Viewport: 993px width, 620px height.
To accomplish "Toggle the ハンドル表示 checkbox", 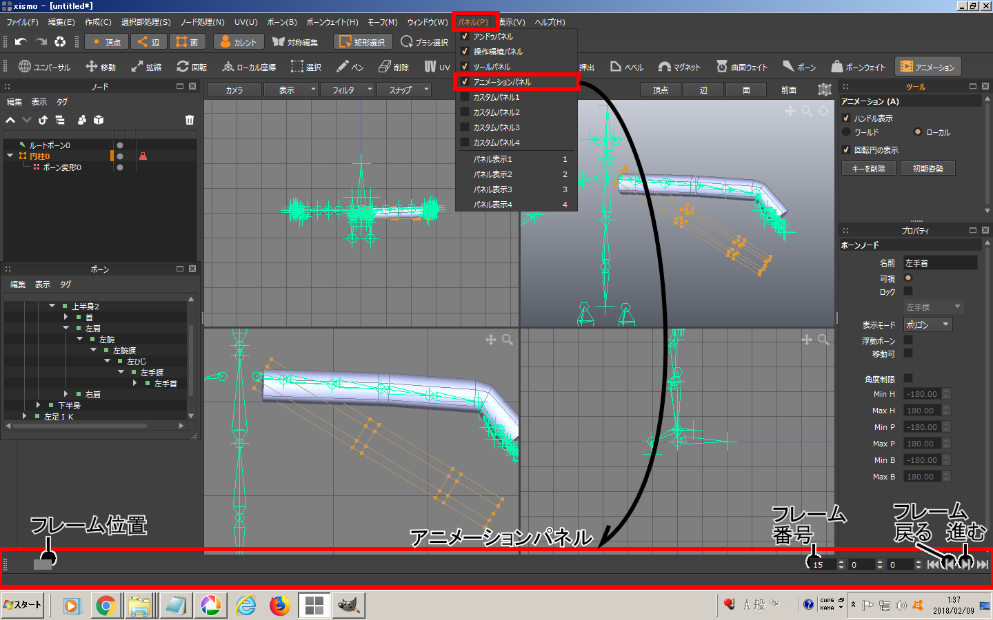I will [x=846, y=118].
